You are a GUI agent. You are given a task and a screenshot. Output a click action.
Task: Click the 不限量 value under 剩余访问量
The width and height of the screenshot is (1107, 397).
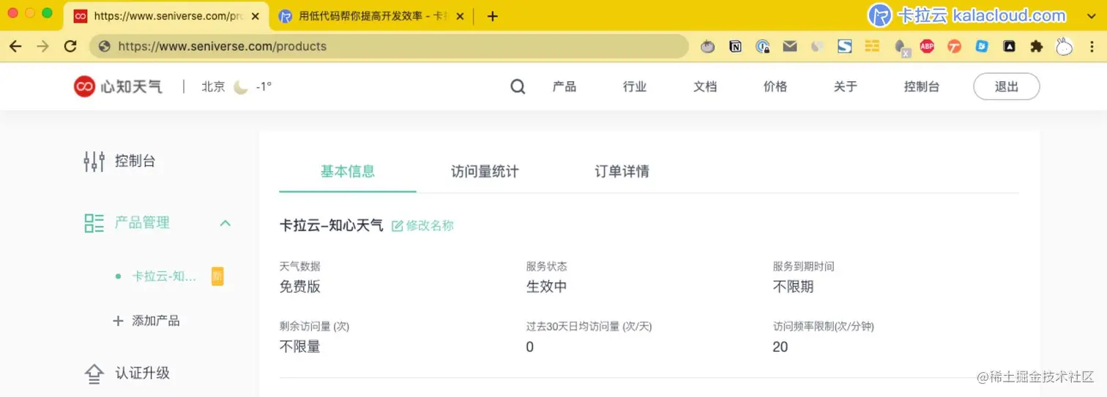tap(300, 347)
